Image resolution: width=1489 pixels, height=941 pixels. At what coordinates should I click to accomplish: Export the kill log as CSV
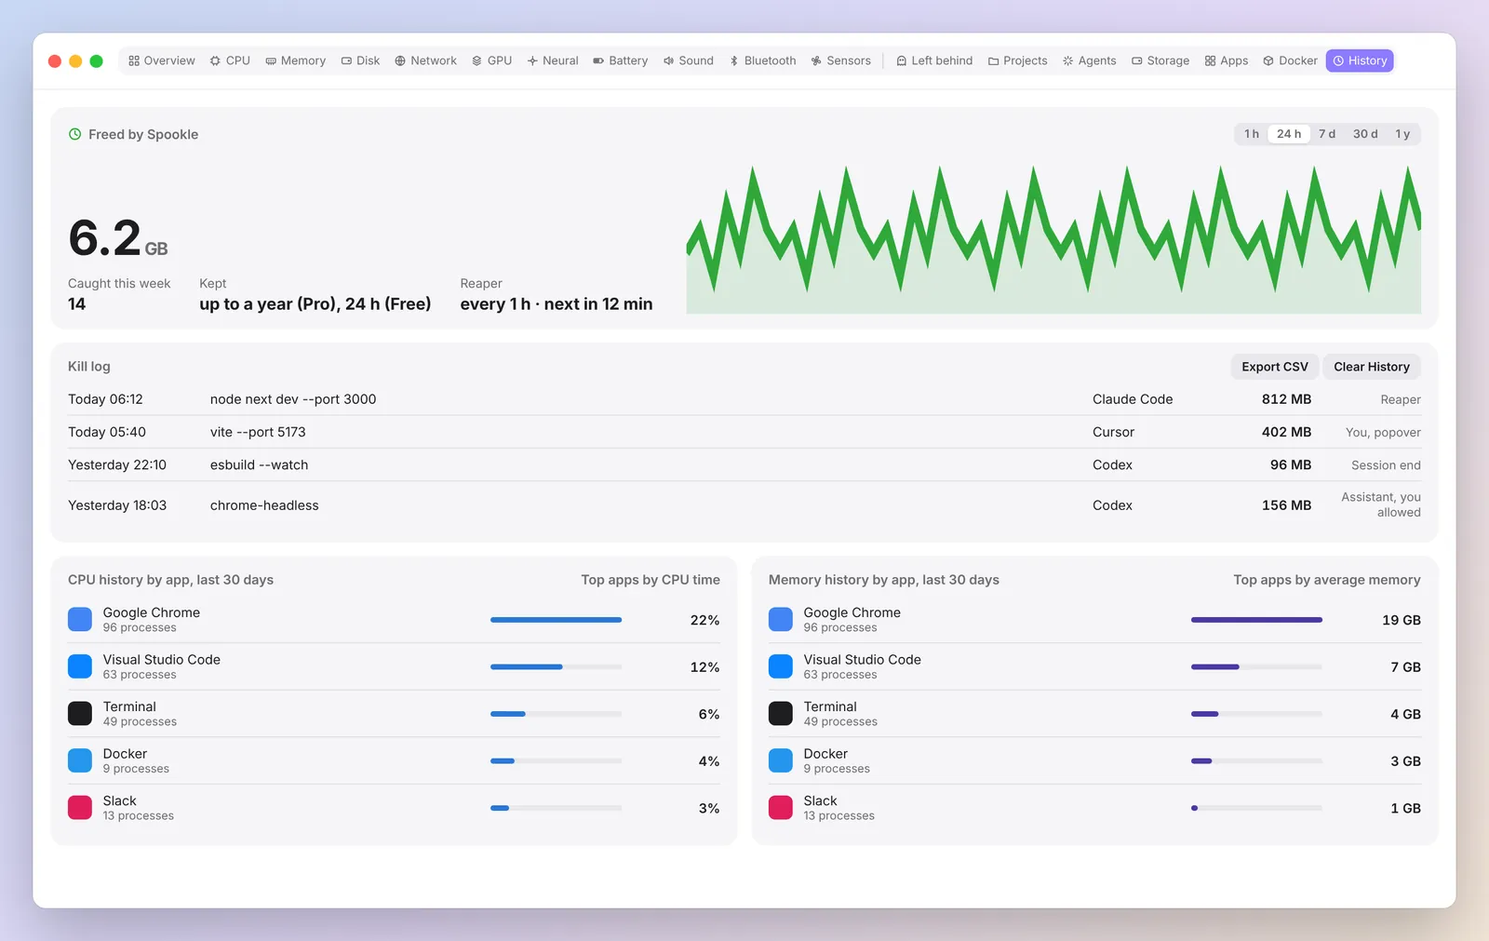tap(1275, 367)
